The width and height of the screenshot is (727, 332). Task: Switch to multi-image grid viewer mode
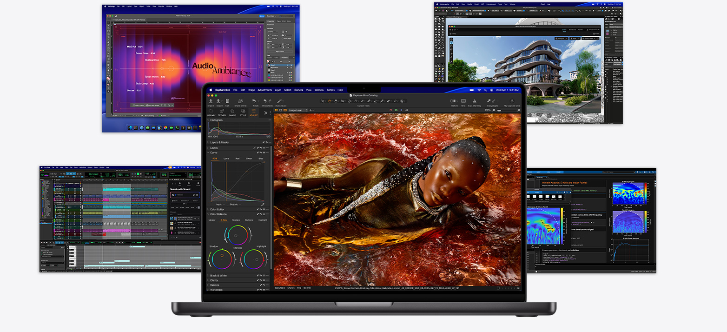tap(276, 110)
